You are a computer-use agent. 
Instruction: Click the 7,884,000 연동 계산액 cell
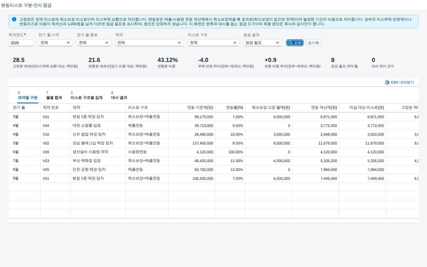pos(316,170)
